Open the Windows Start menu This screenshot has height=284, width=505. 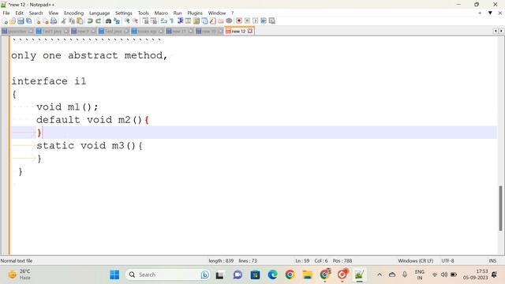coord(114,275)
